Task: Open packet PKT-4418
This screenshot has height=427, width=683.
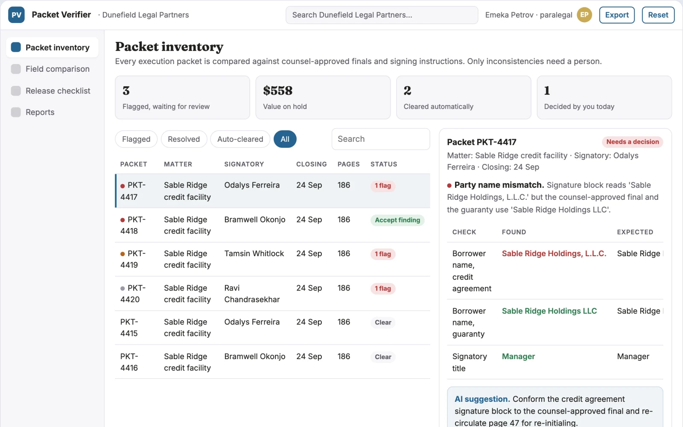Action: [x=272, y=225]
